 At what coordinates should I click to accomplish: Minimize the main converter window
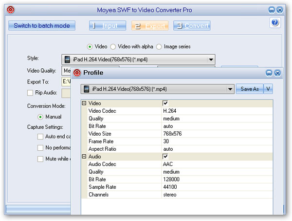pos(272,10)
